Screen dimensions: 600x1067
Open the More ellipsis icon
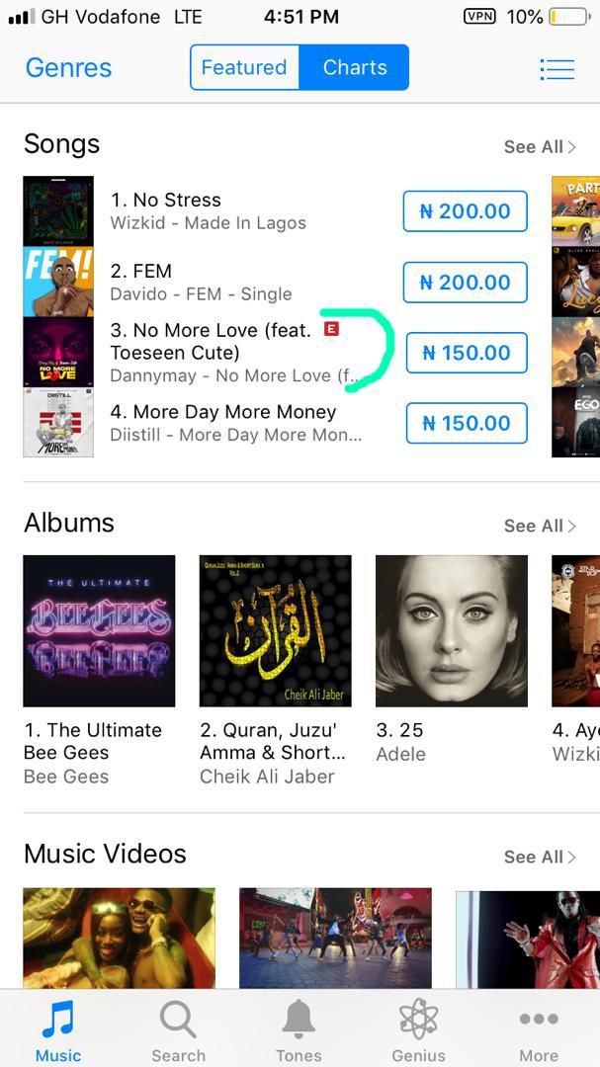[x=539, y=1018]
